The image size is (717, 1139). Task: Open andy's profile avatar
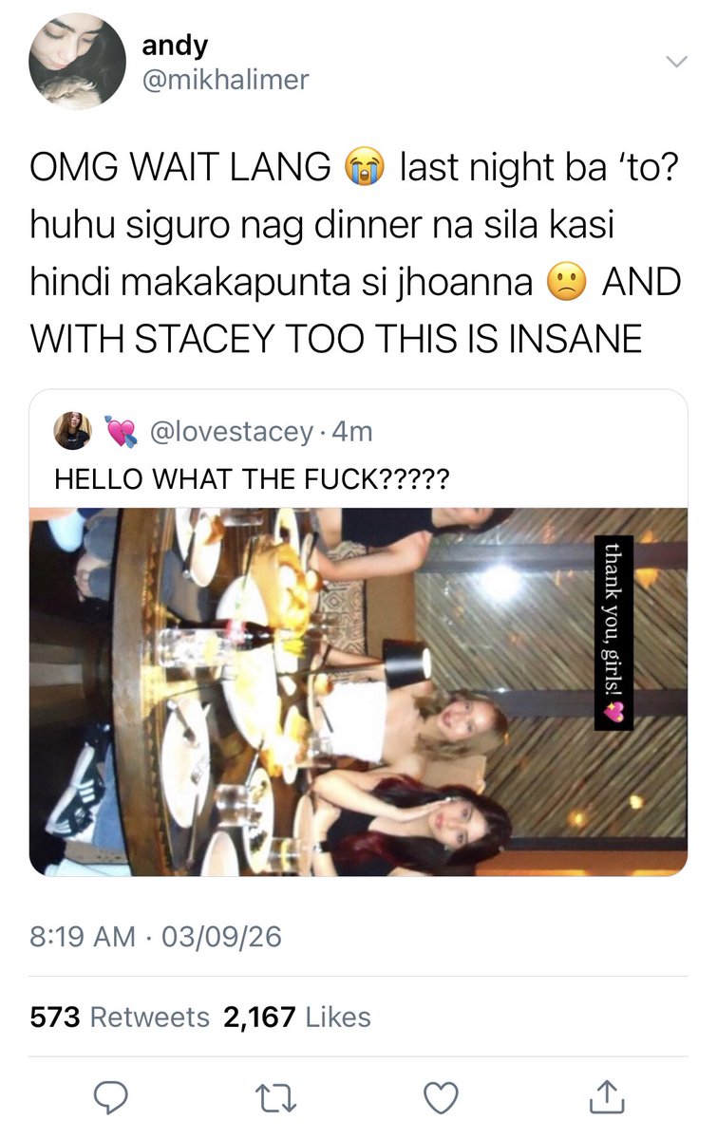tap(77, 63)
